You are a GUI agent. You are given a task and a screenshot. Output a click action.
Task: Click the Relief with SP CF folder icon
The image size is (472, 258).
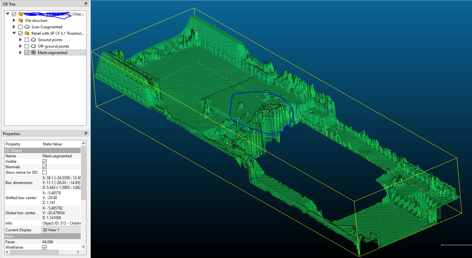point(27,33)
